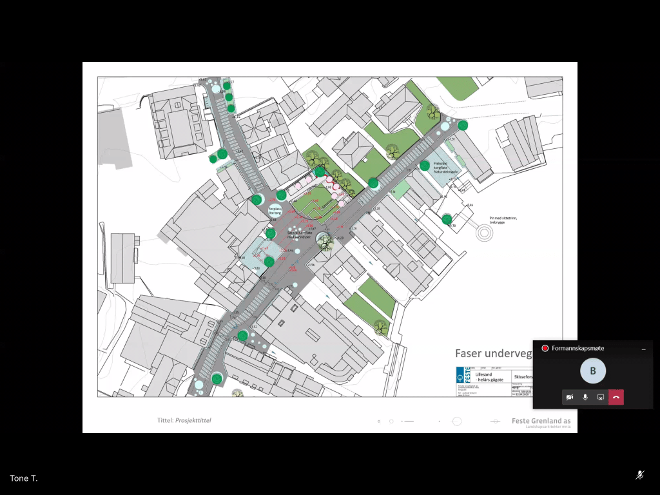The height and width of the screenshot is (495, 660).
Task: Click the 'Forplass/lite torg' circle on map
Action: tap(276, 211)
